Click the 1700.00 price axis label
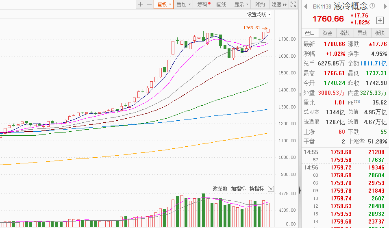 [287, 39]
